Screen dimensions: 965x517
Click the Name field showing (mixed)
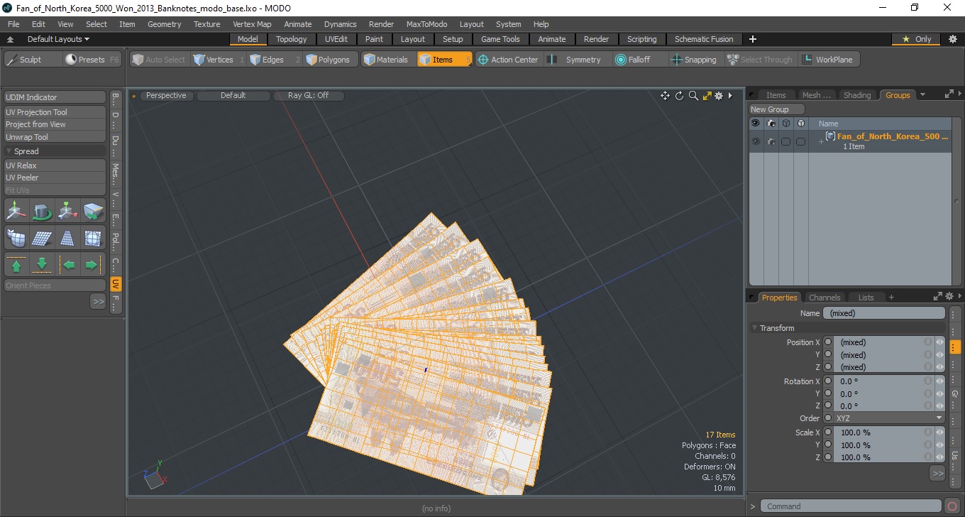[x=884, y=313]
